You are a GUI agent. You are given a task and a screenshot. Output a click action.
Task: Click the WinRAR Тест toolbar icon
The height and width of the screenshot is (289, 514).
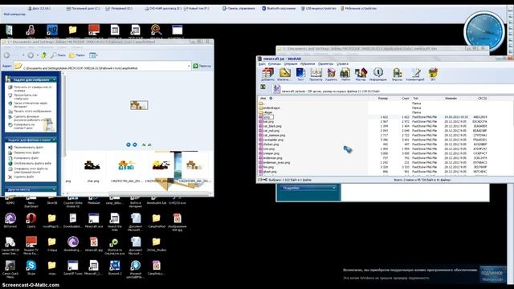tap(300, 75)
